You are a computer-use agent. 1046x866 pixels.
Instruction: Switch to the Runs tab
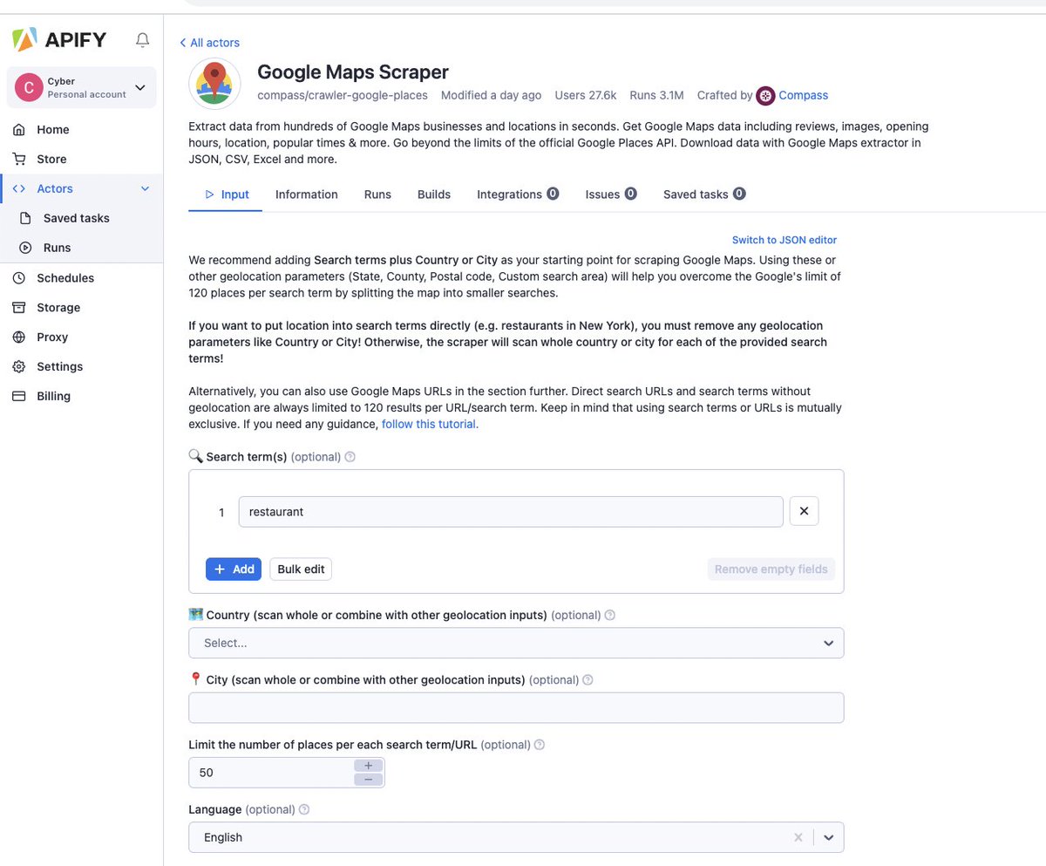(377, 194)
